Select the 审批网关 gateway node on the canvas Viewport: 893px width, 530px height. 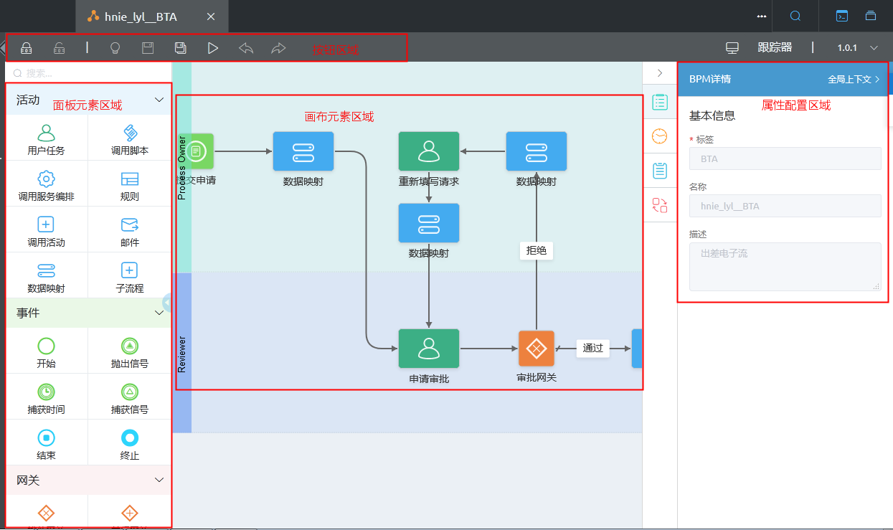point(537,349)
